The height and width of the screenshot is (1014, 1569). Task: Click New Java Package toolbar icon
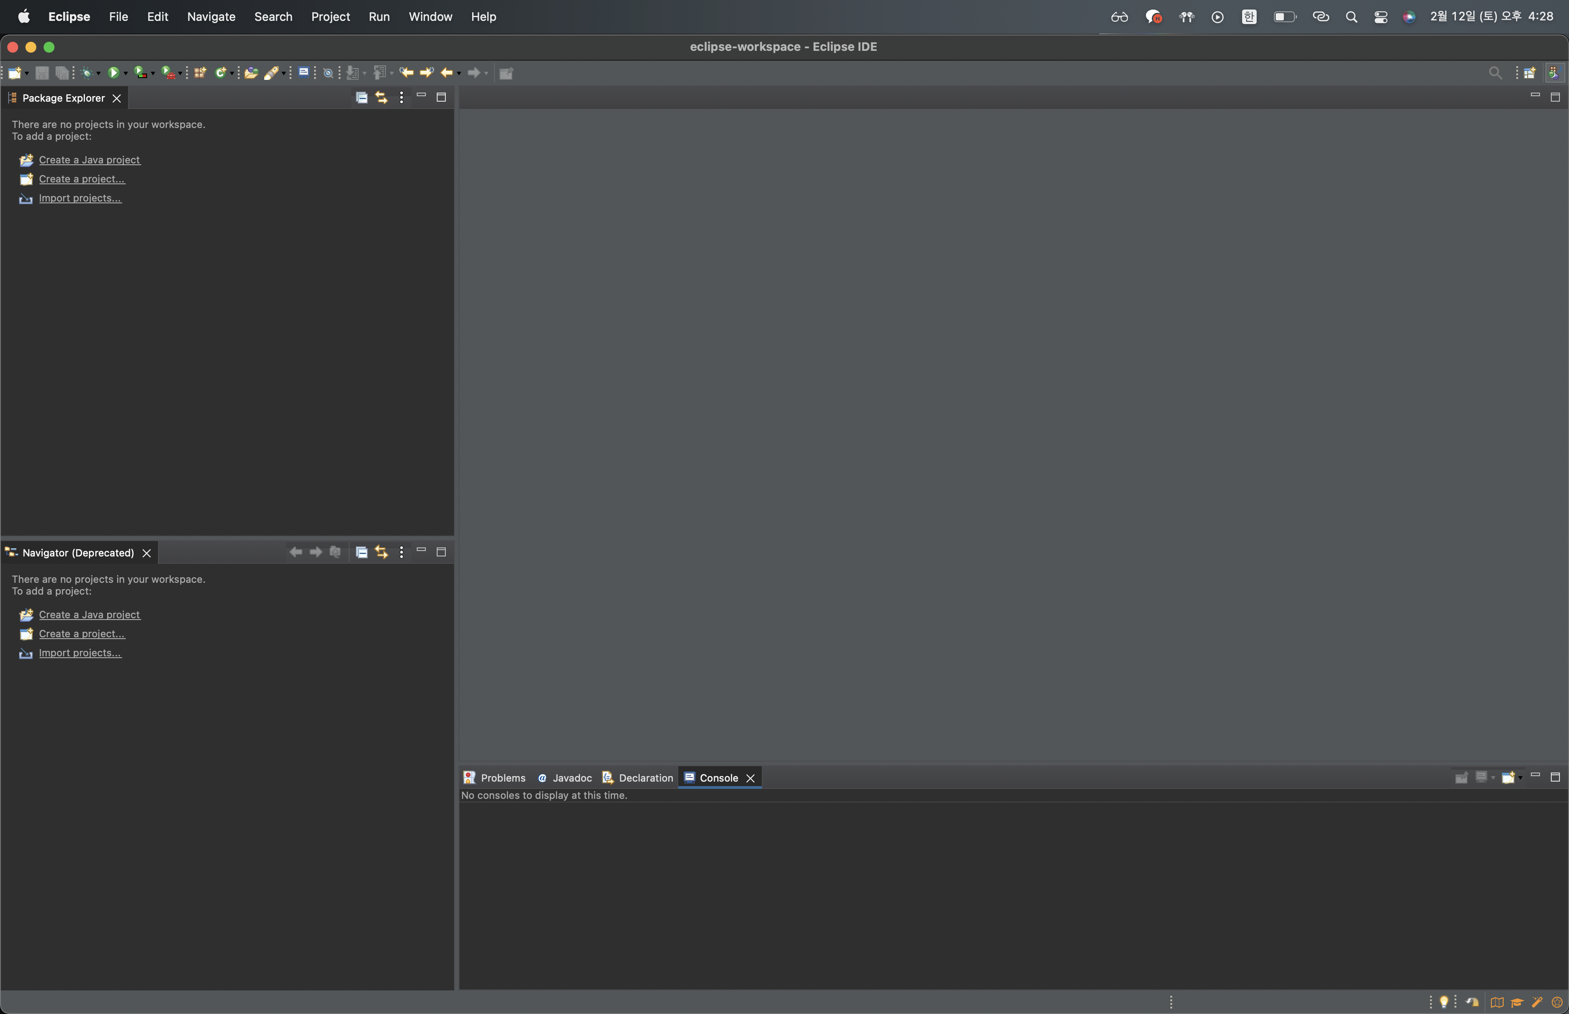pyautogui.click(x=199, y=73)
